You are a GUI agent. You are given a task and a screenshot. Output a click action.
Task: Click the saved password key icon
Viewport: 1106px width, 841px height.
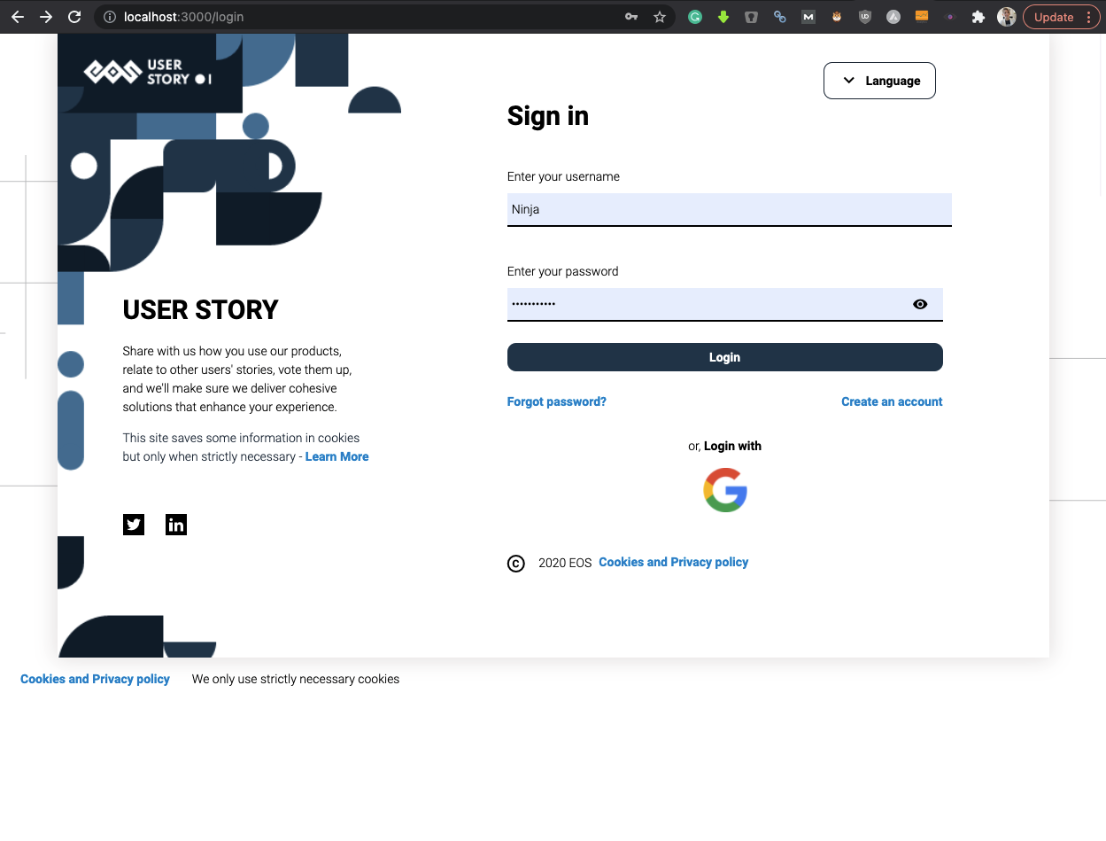[631, 17]
